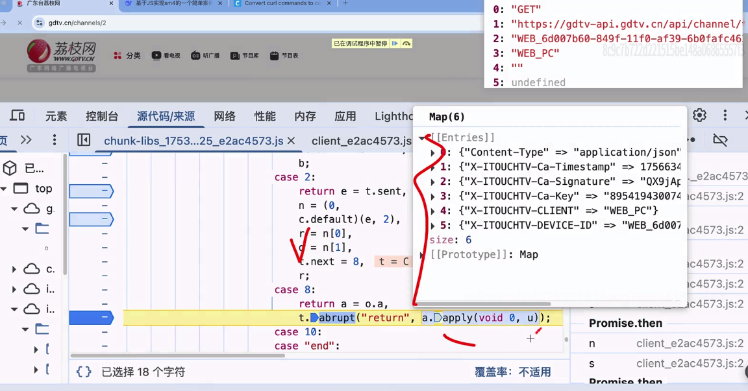The width and height of the screenshot is (748, 391).
Task: Open 节目库 program library on website
Action: [244, 56]
